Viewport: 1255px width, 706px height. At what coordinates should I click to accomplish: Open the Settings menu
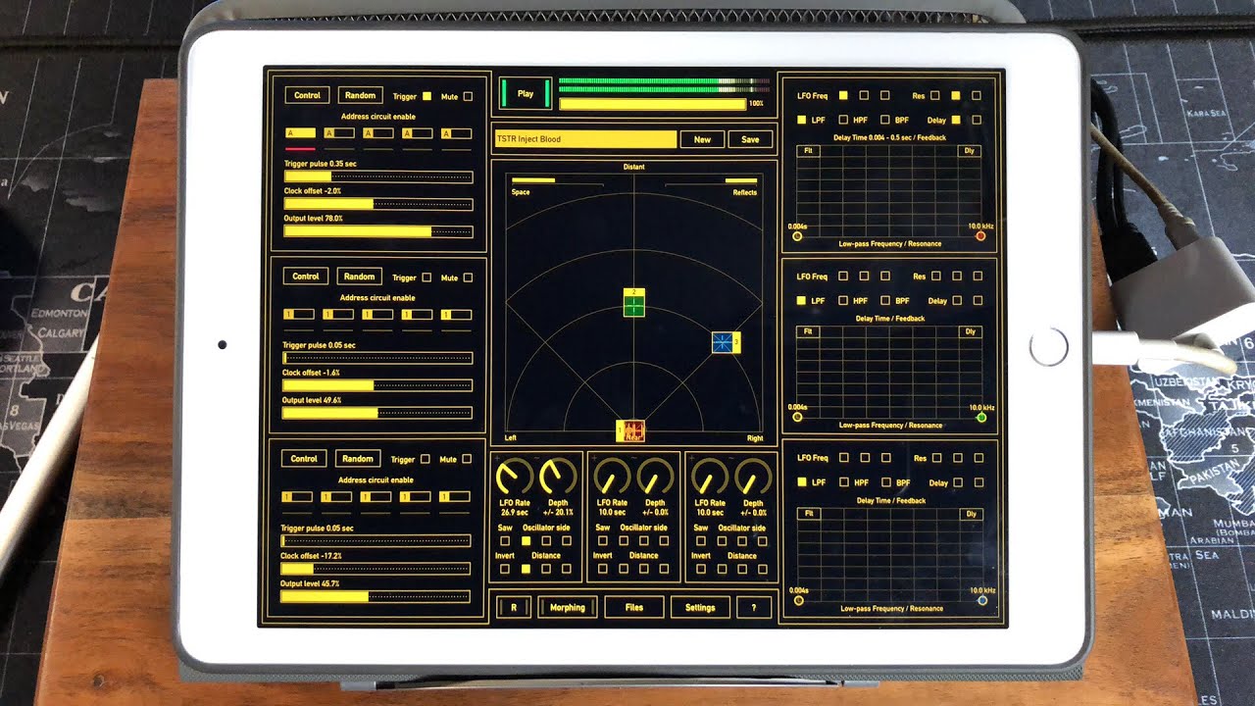(700, 608)
